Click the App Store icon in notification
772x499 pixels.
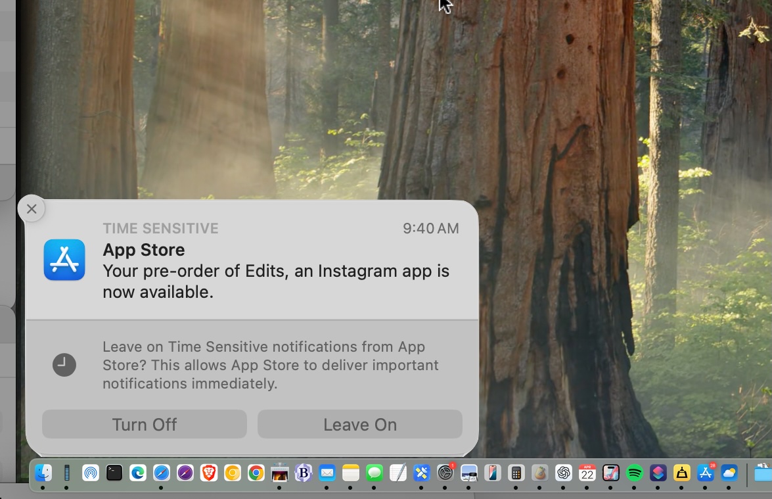[64, 260]
